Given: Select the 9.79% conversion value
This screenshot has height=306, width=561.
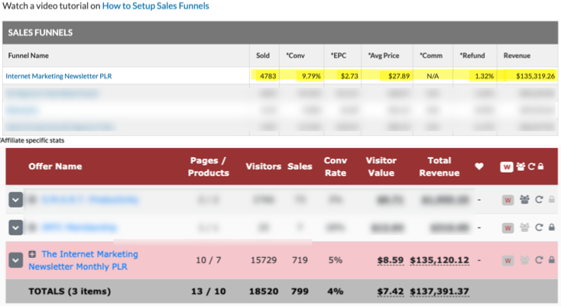Looking at the screenshot, I should coord(311,76).
